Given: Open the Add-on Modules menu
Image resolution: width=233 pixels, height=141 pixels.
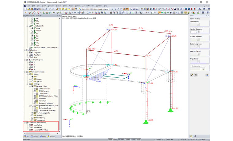Looking at the screenshot, I should (88, 6).
